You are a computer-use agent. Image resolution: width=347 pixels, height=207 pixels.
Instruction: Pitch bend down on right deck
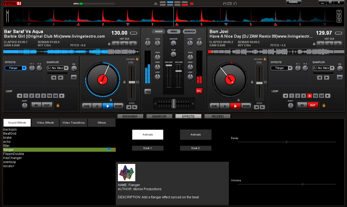coord(256,107)
